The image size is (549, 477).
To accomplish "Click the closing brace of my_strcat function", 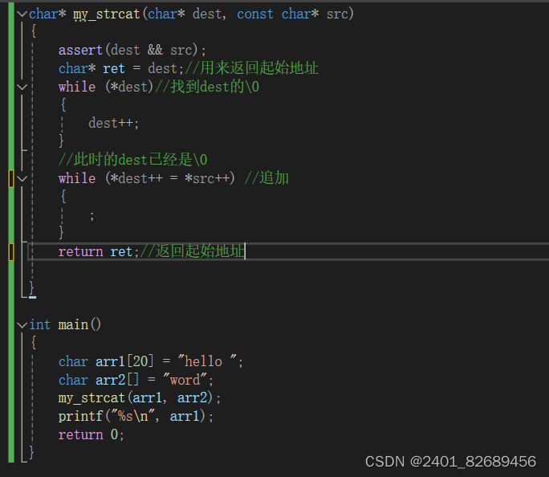I will [31, 288].
